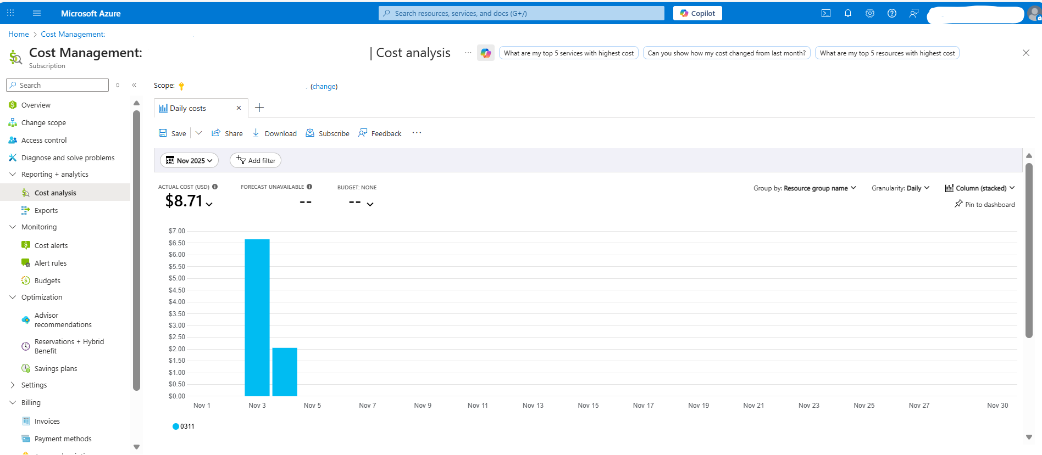
Task: Click the scope (change) link
Action: pyautogui.click(x=324, y=86)
